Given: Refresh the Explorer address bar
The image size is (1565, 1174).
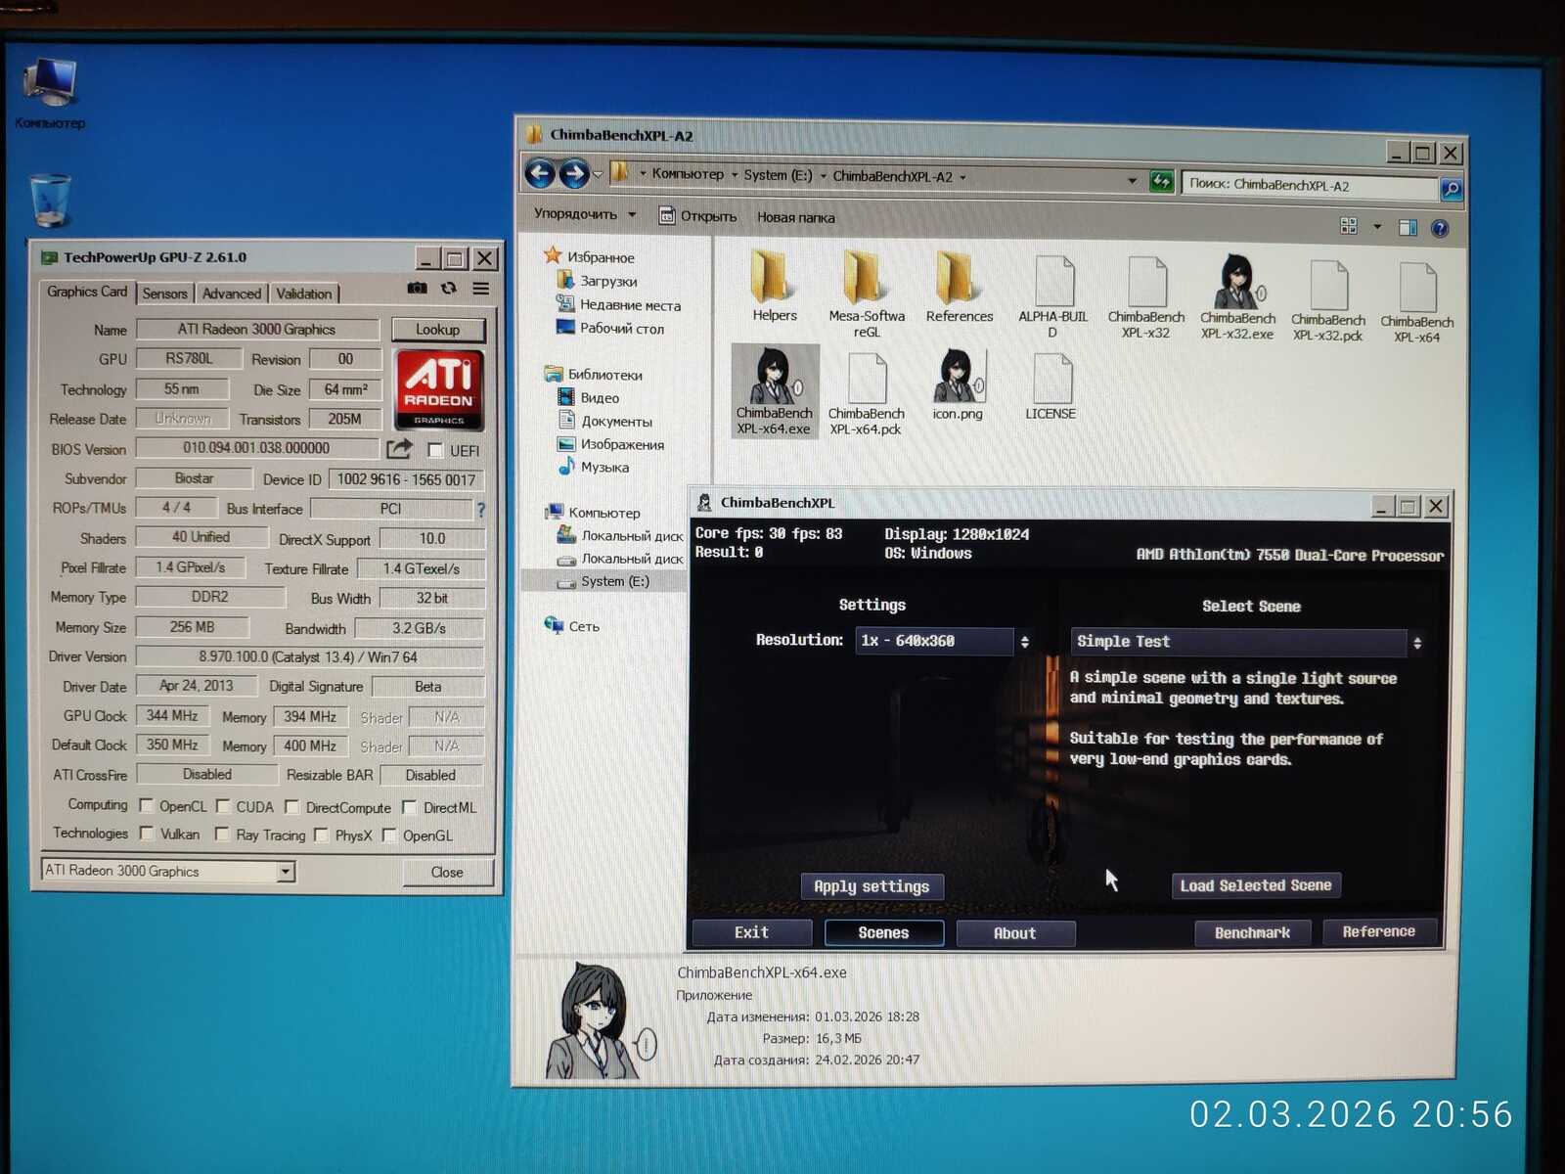Looking at the screenshot, I should (1161, 181).
